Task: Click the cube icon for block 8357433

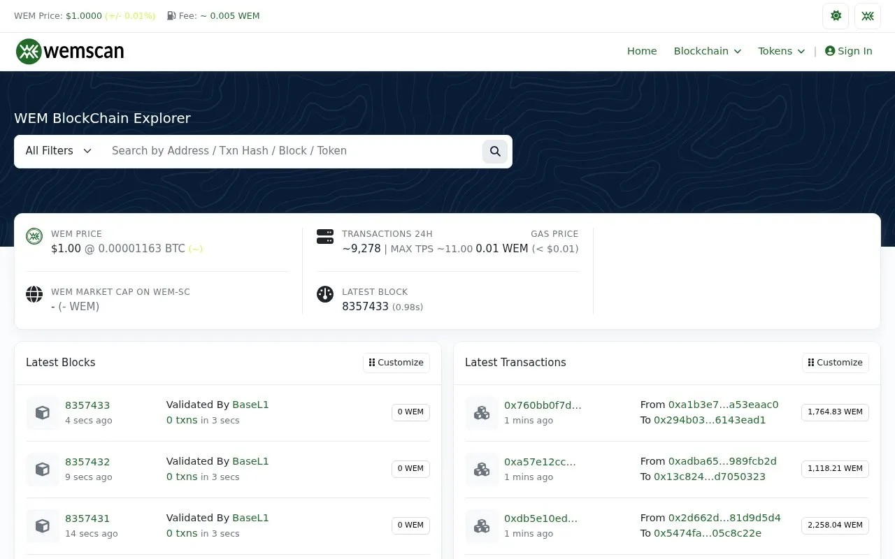Action: [x=43, y=412]
